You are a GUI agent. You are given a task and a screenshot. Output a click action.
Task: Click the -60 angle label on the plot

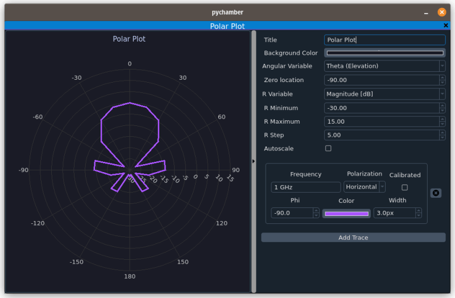[38, 117]
